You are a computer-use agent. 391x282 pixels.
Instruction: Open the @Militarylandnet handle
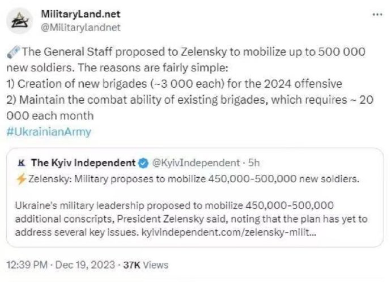click(x=81, y=27)
